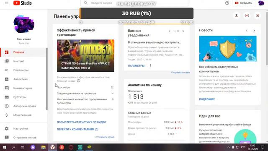
Task: Open the Монетизация sidebar section
Action: [23, 115]
